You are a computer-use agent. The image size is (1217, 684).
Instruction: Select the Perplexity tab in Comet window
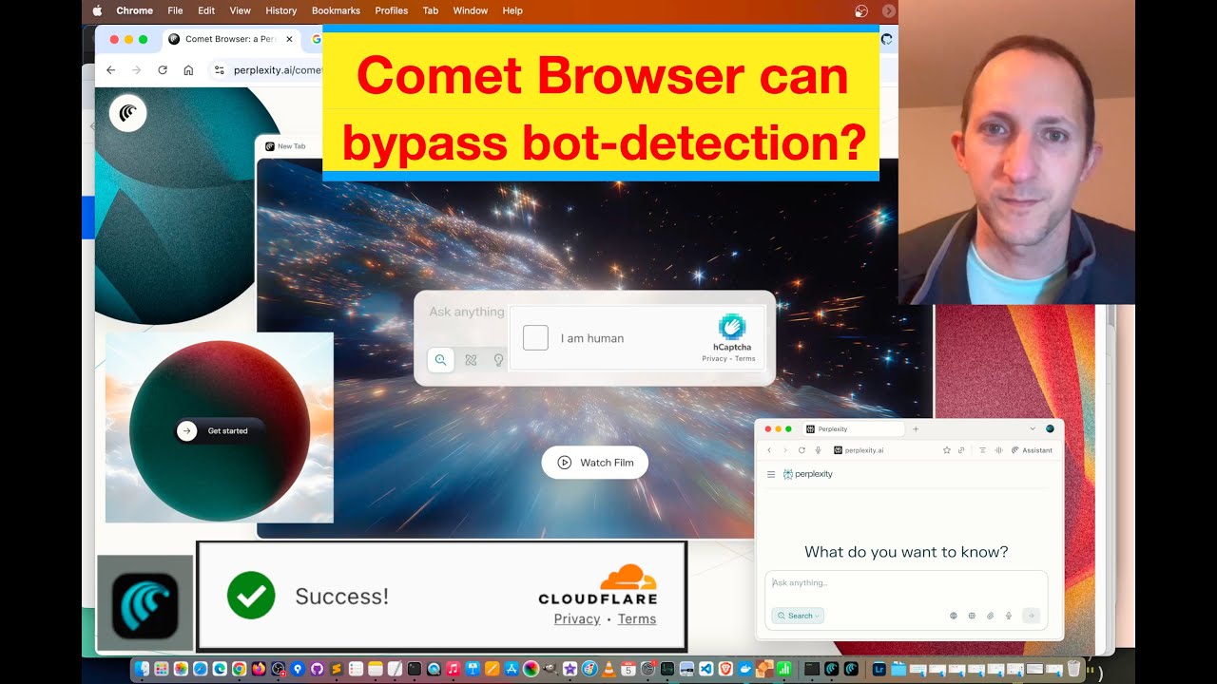853,429
